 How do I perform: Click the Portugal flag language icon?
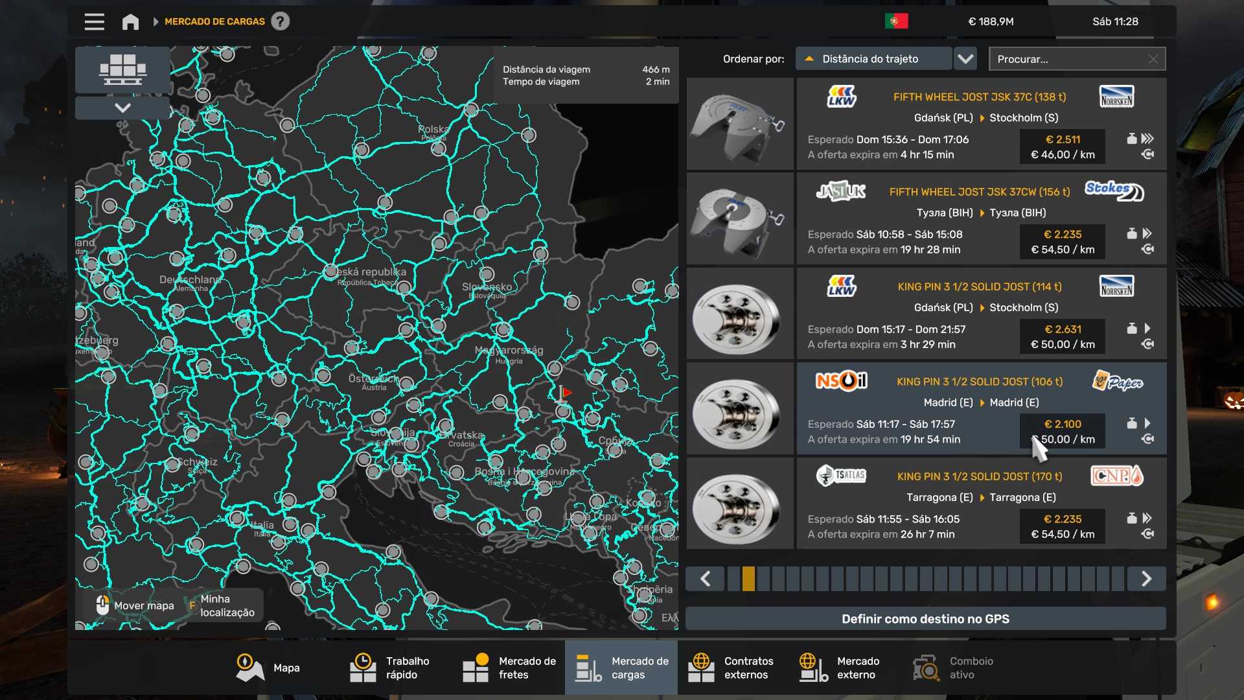point(896,21)
